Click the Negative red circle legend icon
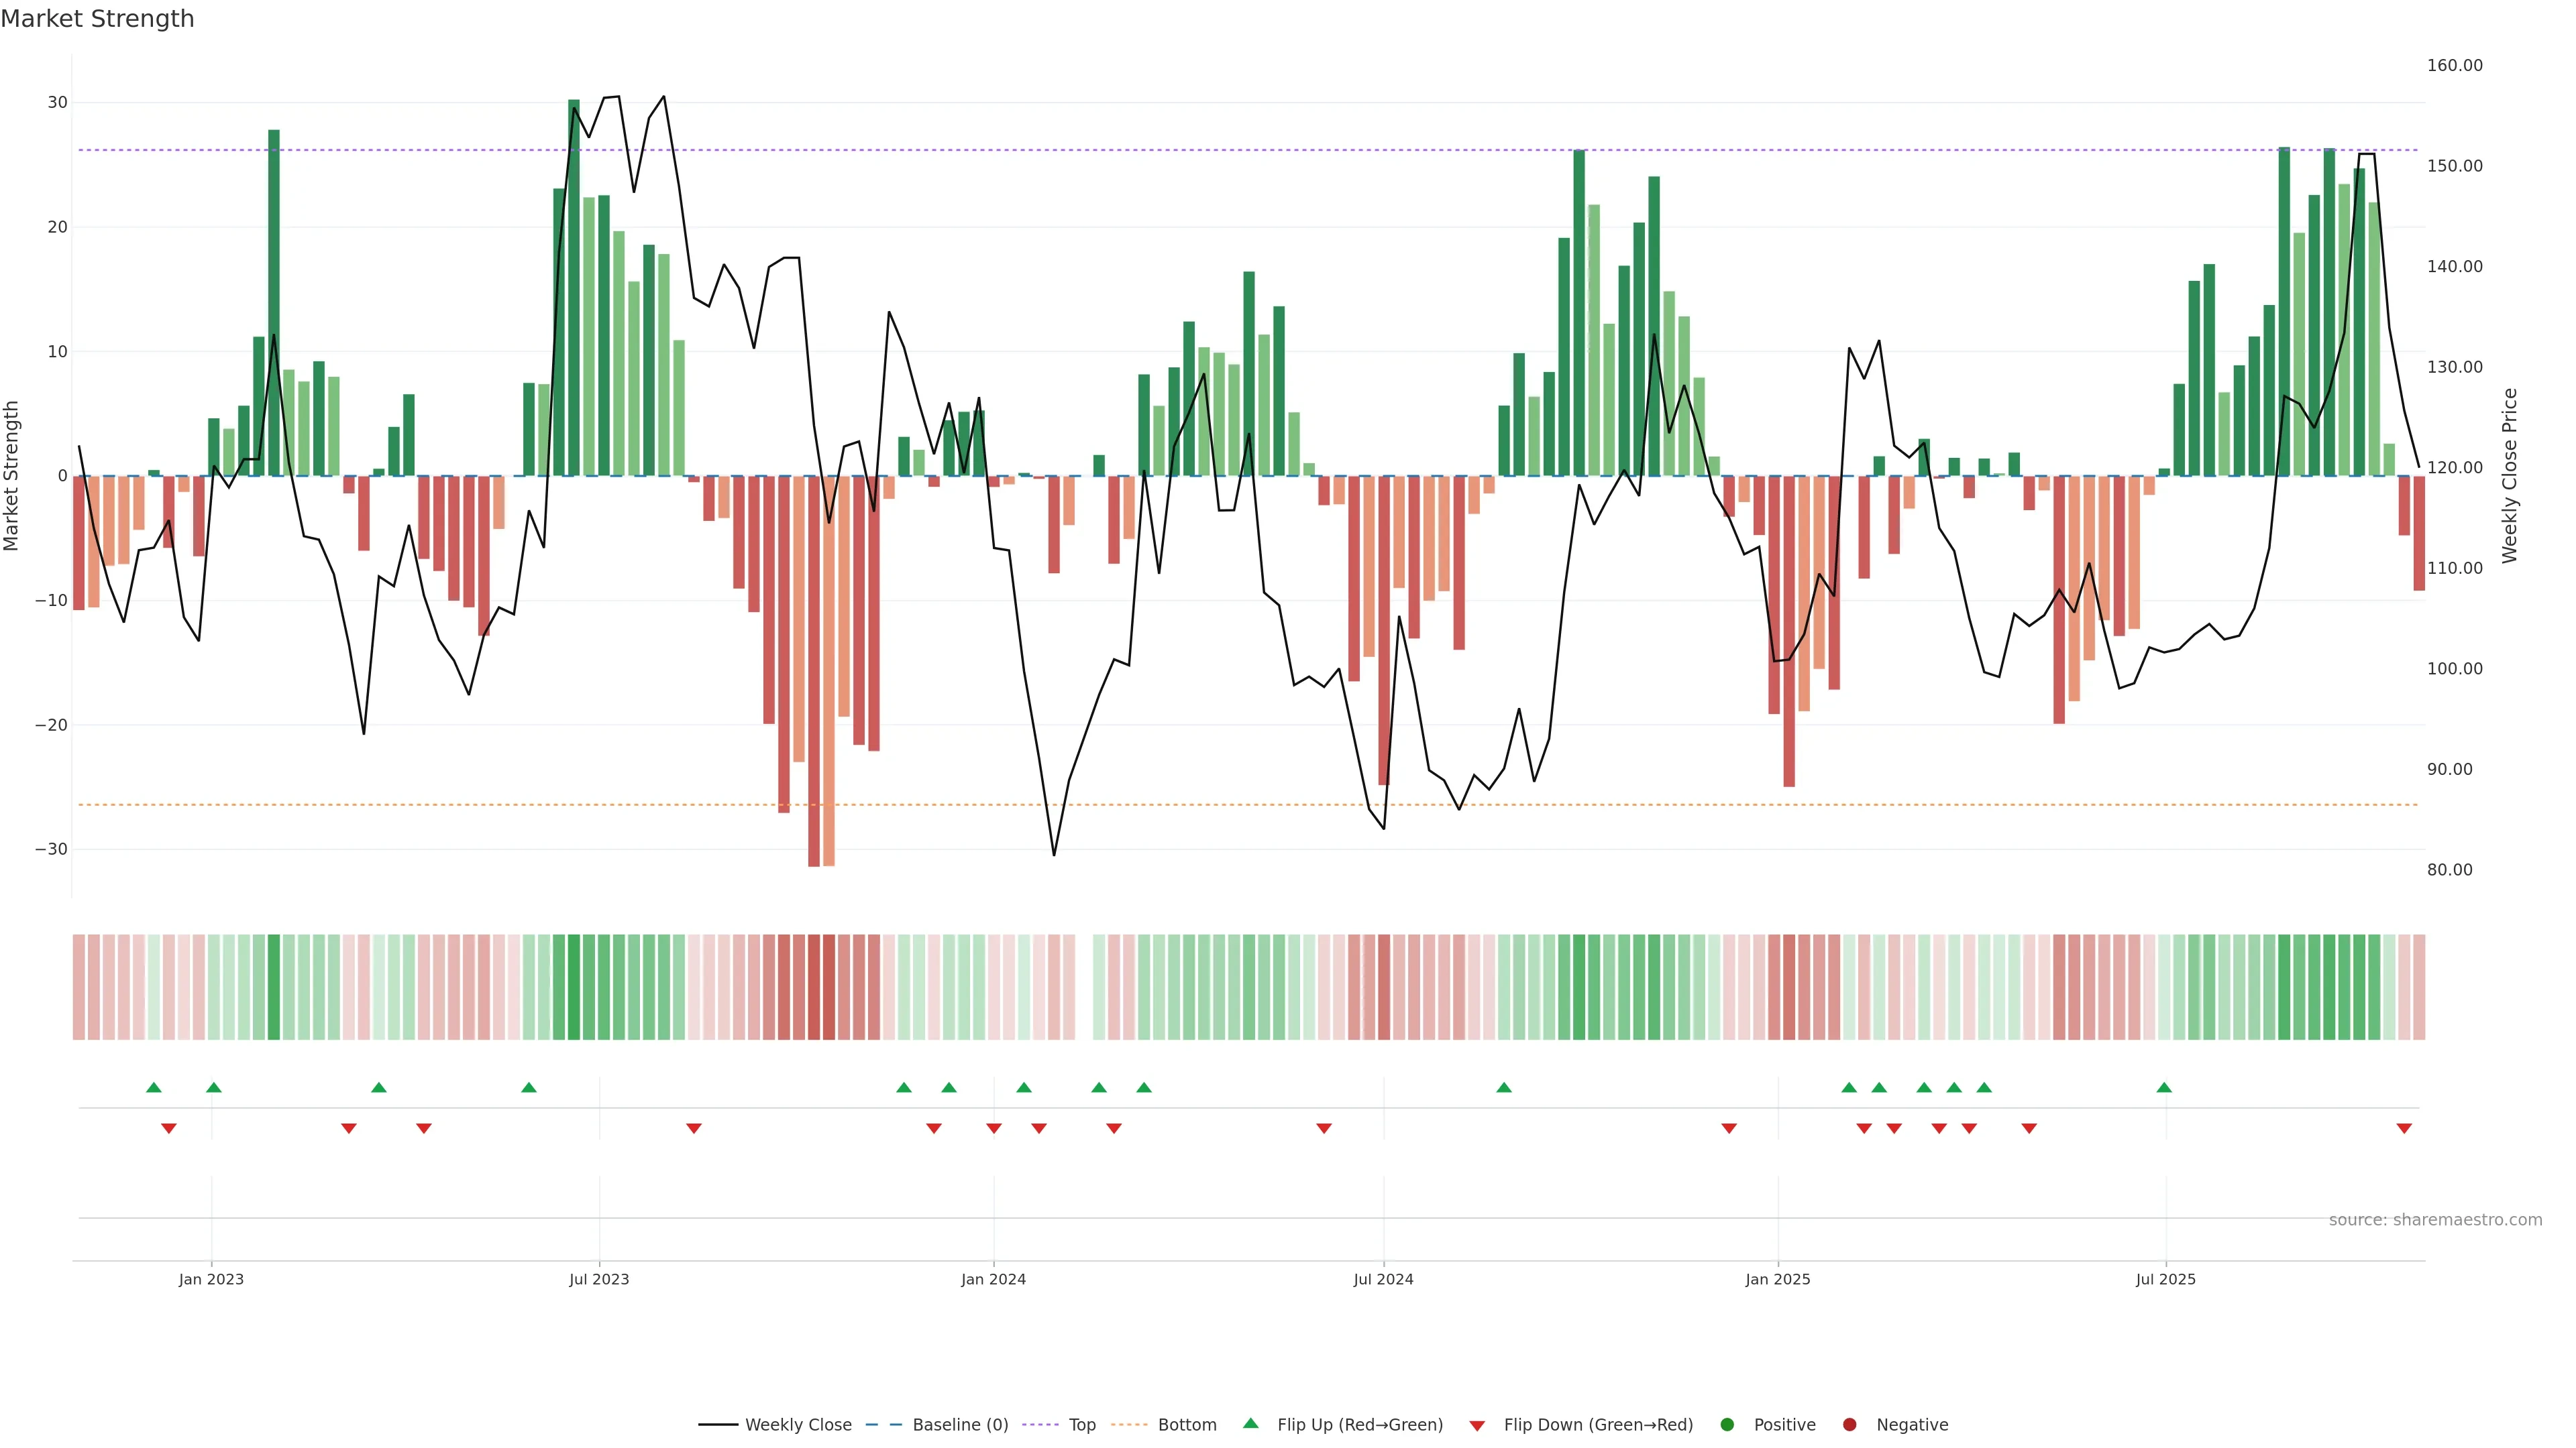Screen dimensions: 2576x1448 (x=1849, y=1424)
